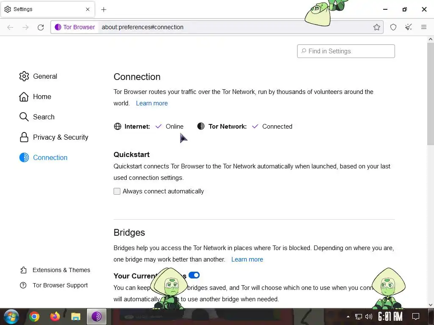Screen dimensions: 434x325
Task: Close the Settings tab
Action: point(87,9)
